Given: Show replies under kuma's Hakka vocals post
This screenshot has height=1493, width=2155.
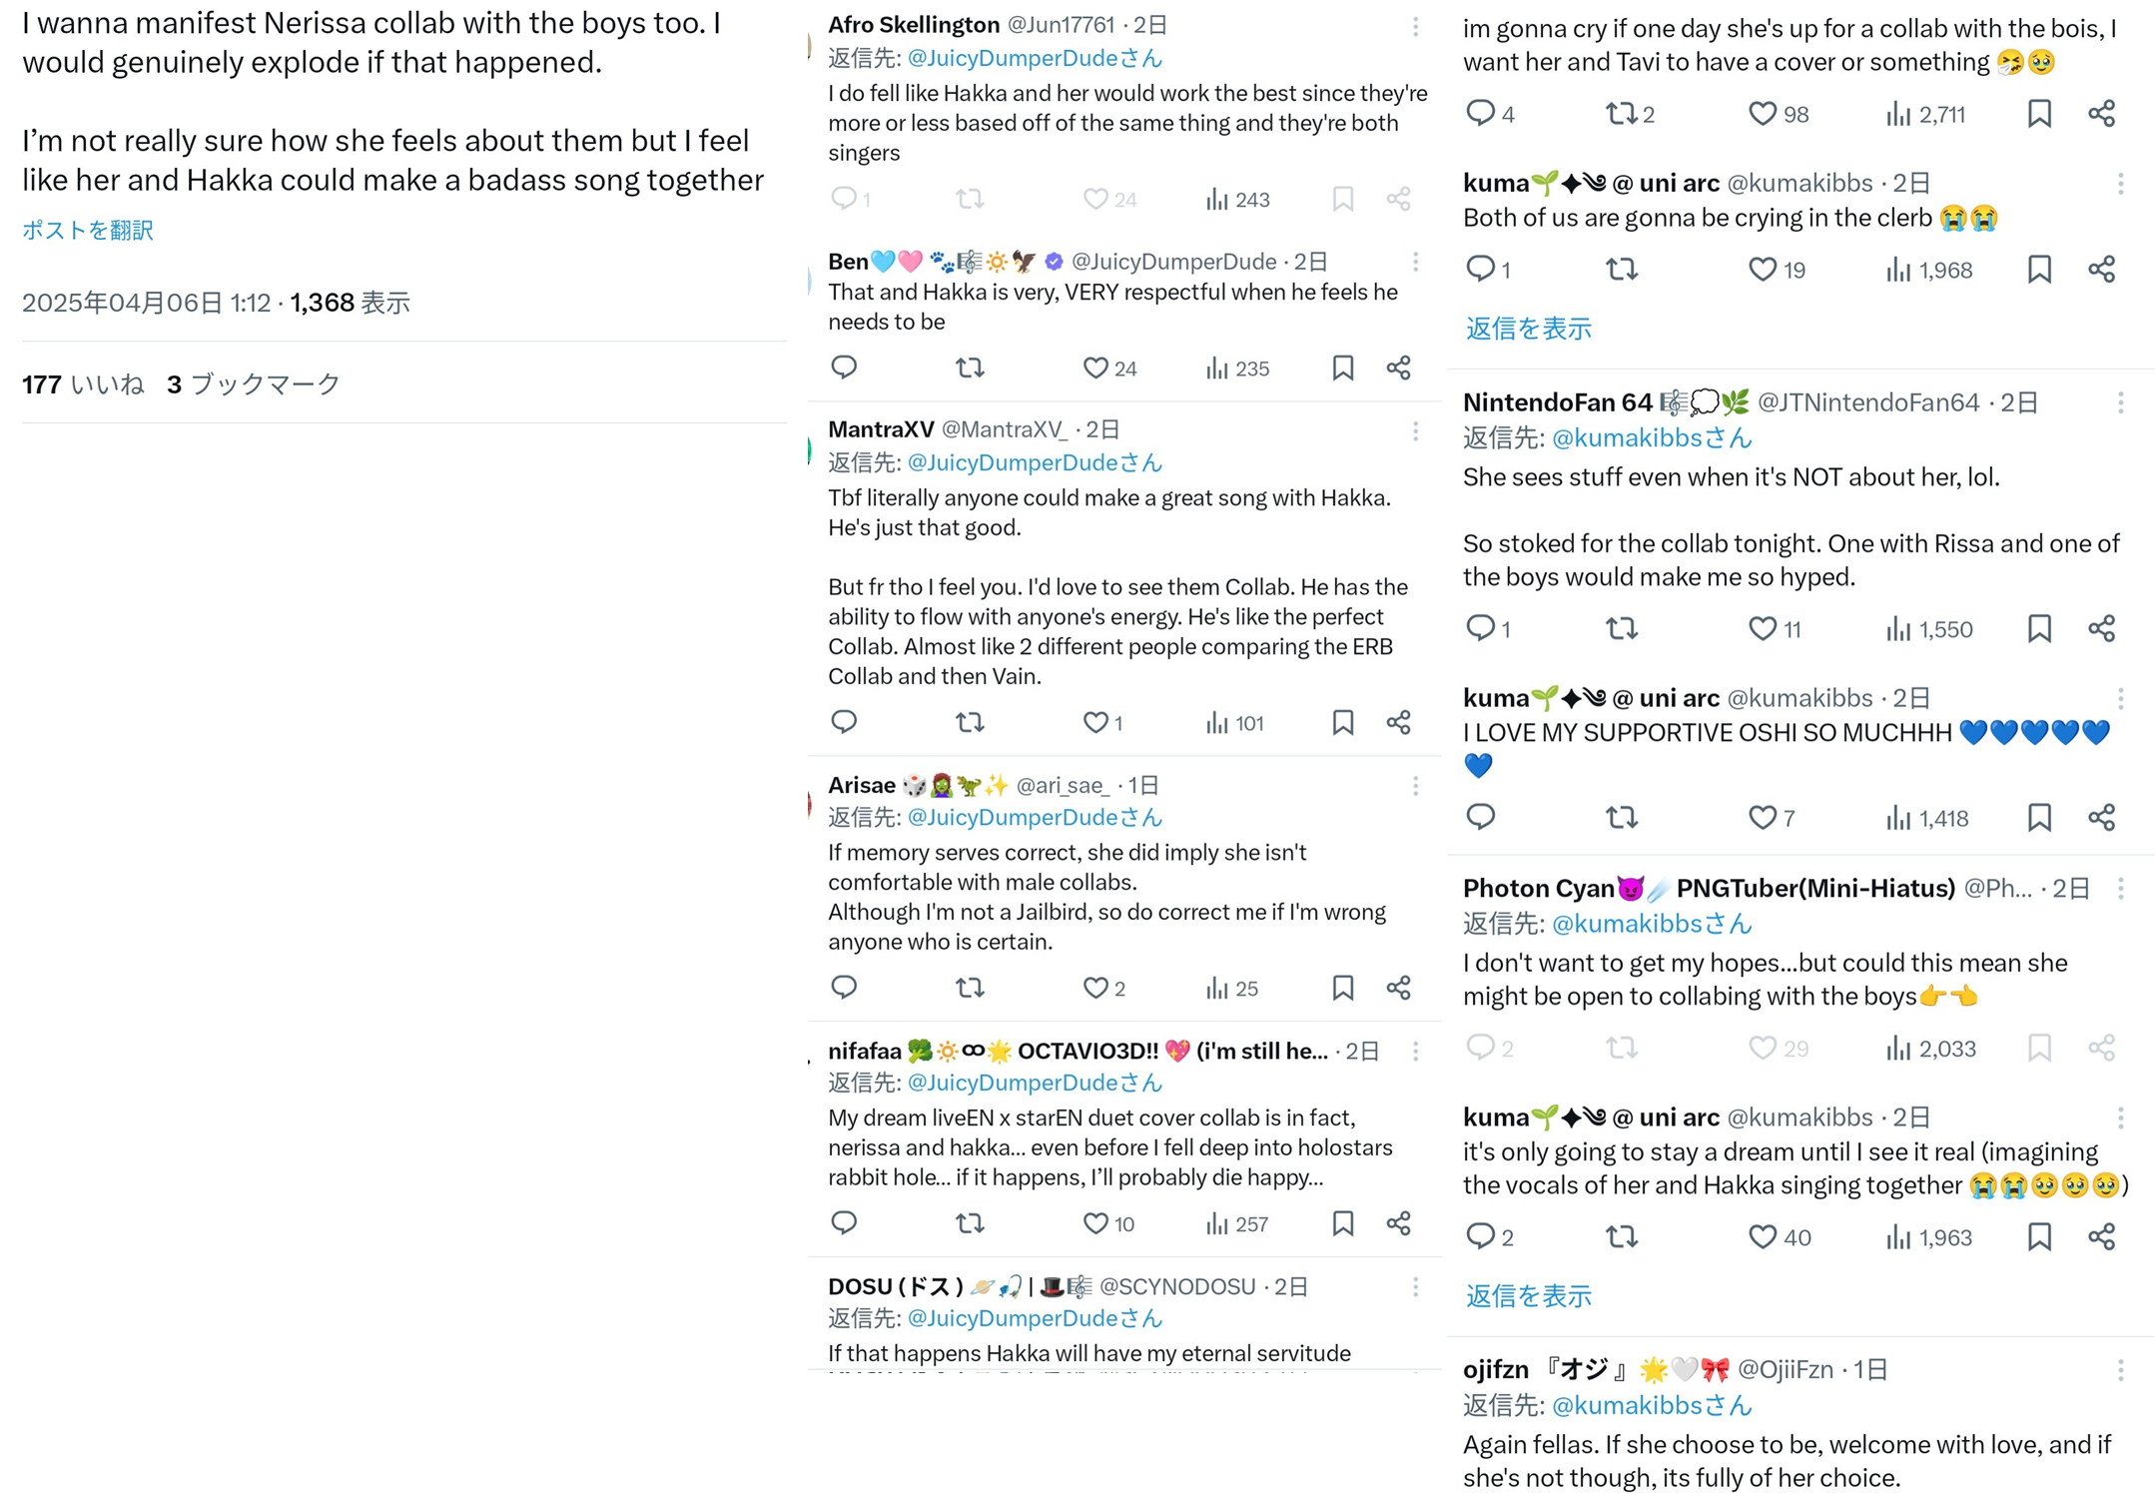Looking at the screenshot, I should [1528, 1296].
